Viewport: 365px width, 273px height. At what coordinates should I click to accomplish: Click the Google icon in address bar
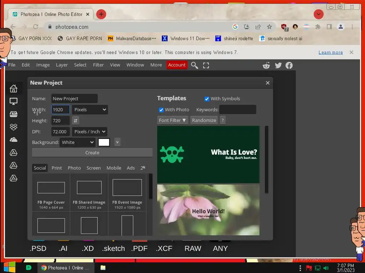click(x=235, y=27)
